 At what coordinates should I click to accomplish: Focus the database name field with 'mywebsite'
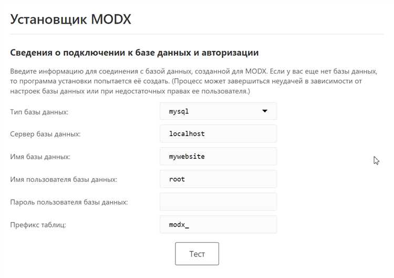tap(218, 156)
